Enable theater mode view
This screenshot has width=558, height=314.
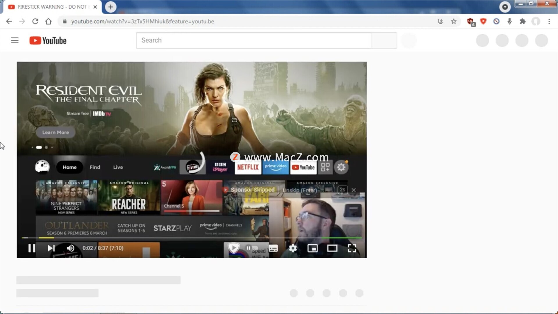(332, 248)
